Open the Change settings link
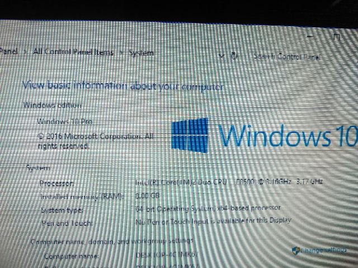This screenshot has height=268, width=358. (324, 250)
